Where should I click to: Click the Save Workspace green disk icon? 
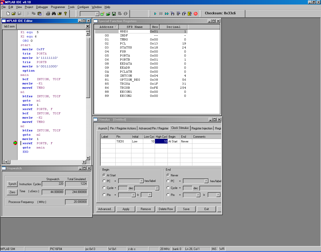tap(114, 14)
